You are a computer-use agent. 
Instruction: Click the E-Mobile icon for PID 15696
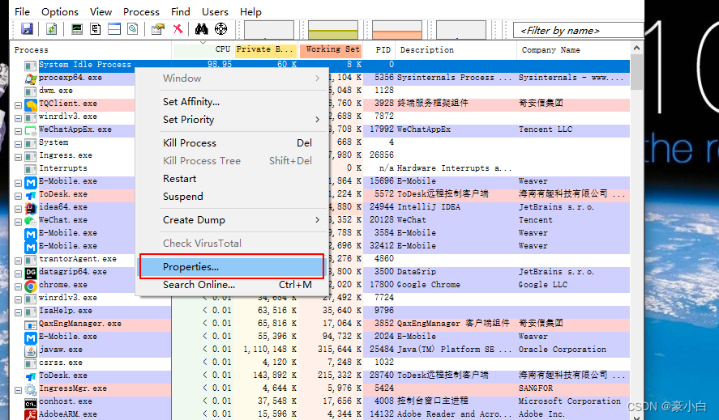pos(31,182)
